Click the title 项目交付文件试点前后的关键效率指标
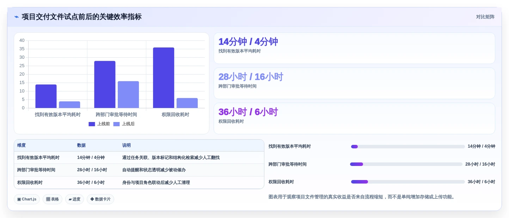 [x=82, y=17]
